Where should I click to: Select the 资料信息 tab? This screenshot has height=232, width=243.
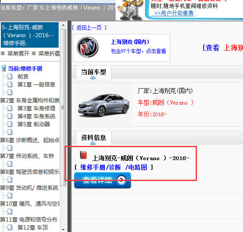93,139
